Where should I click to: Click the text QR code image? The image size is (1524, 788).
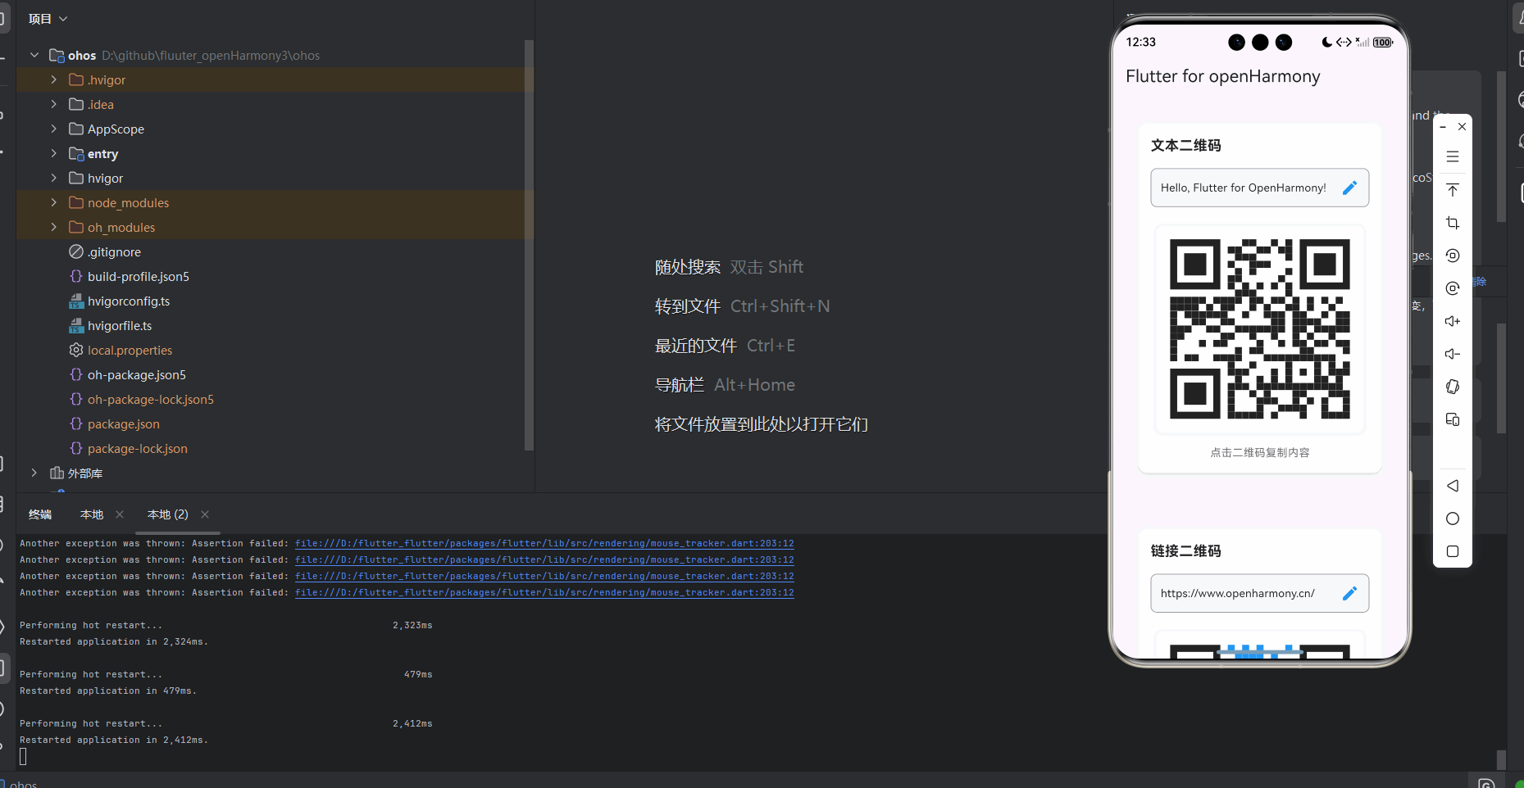[1259, 328]
